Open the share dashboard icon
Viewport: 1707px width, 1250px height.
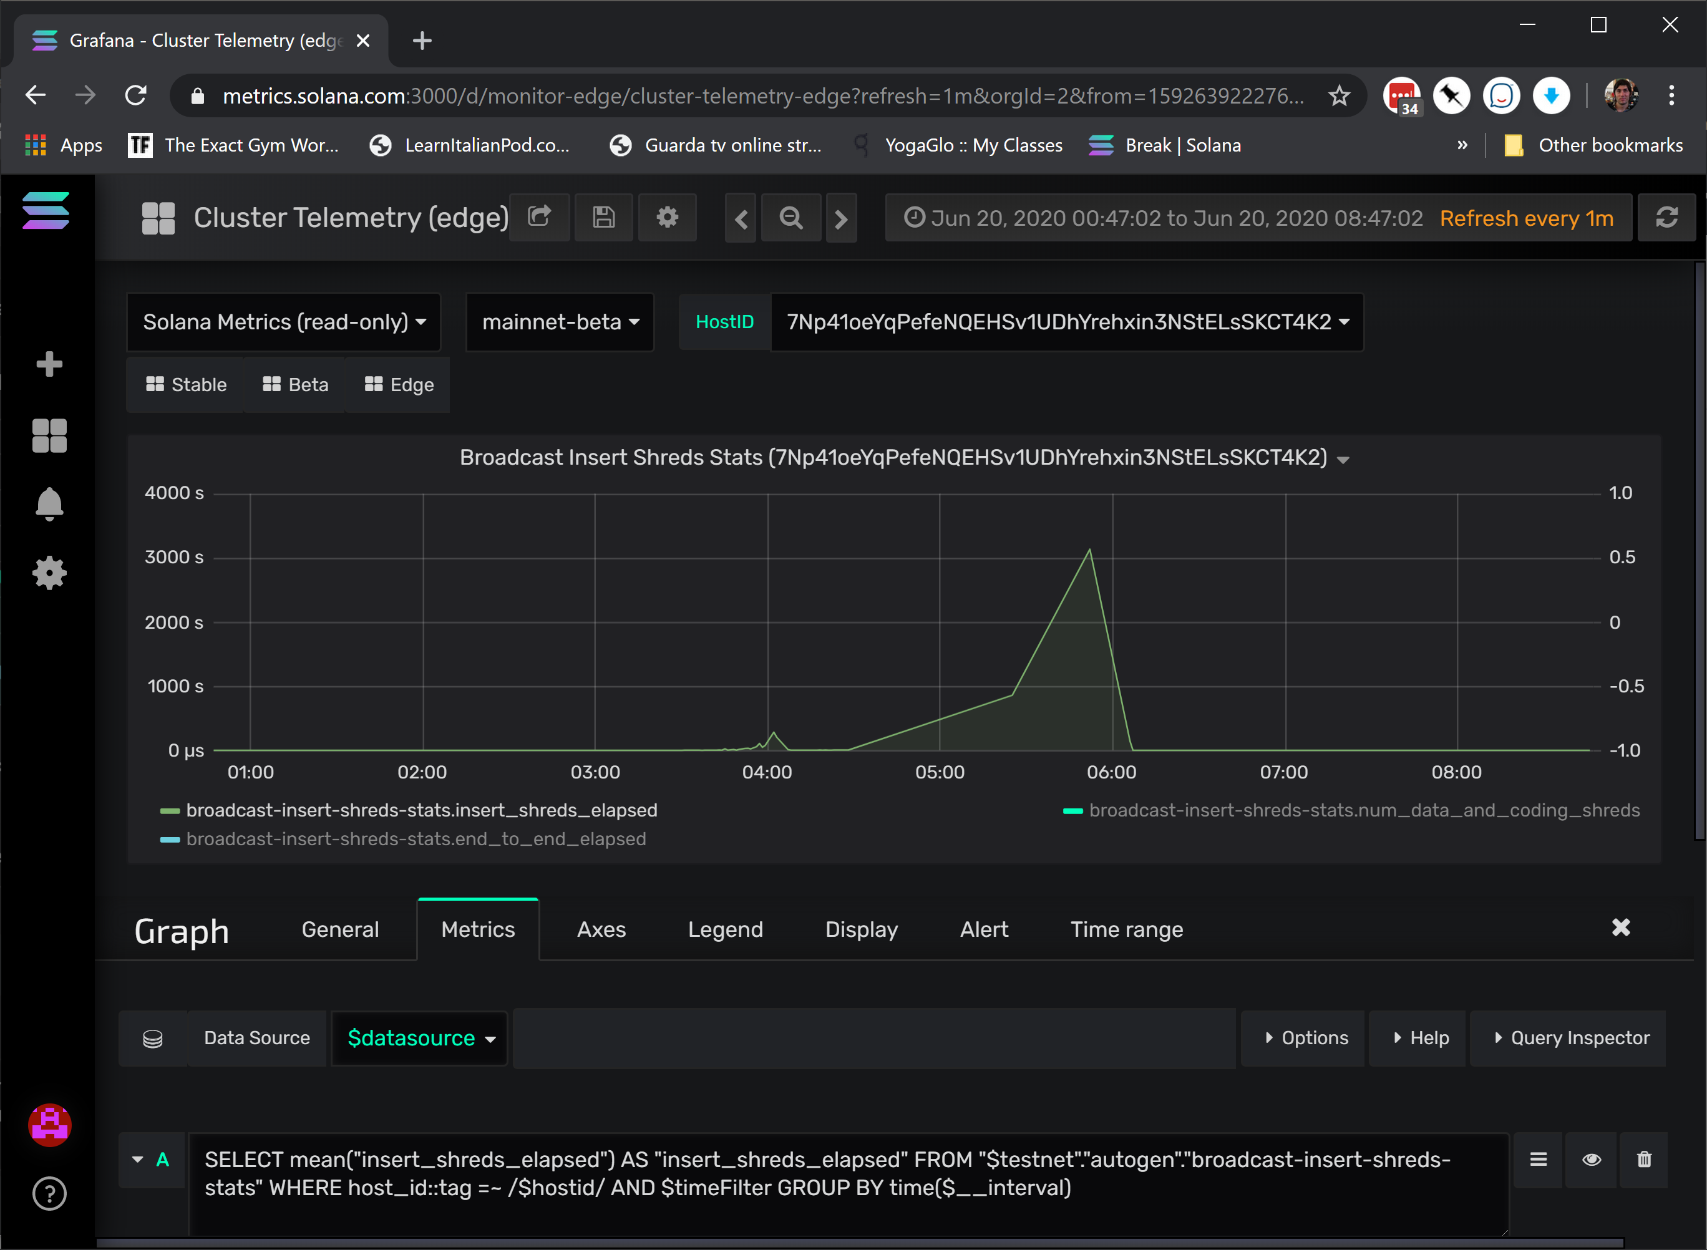(x=540, y=218)
